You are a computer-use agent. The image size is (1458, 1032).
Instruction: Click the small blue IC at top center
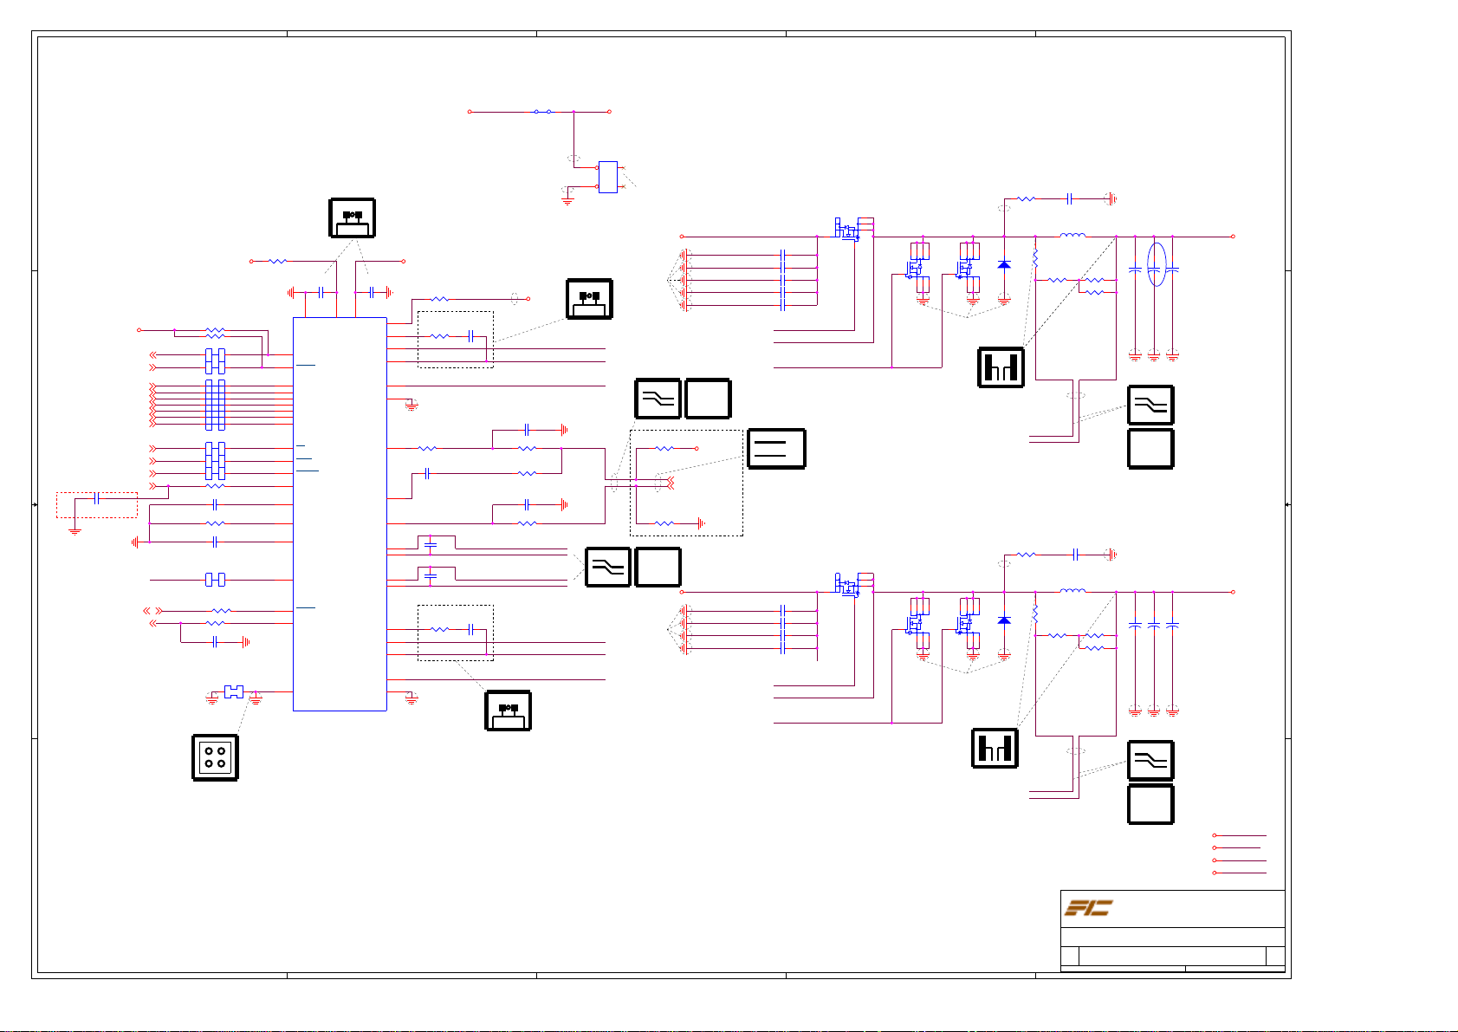[608, 177]
